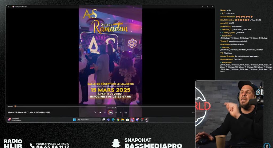Click the video seek progress bar
The height and width of the screenshot is (148, 273).
tap(105, 106)
